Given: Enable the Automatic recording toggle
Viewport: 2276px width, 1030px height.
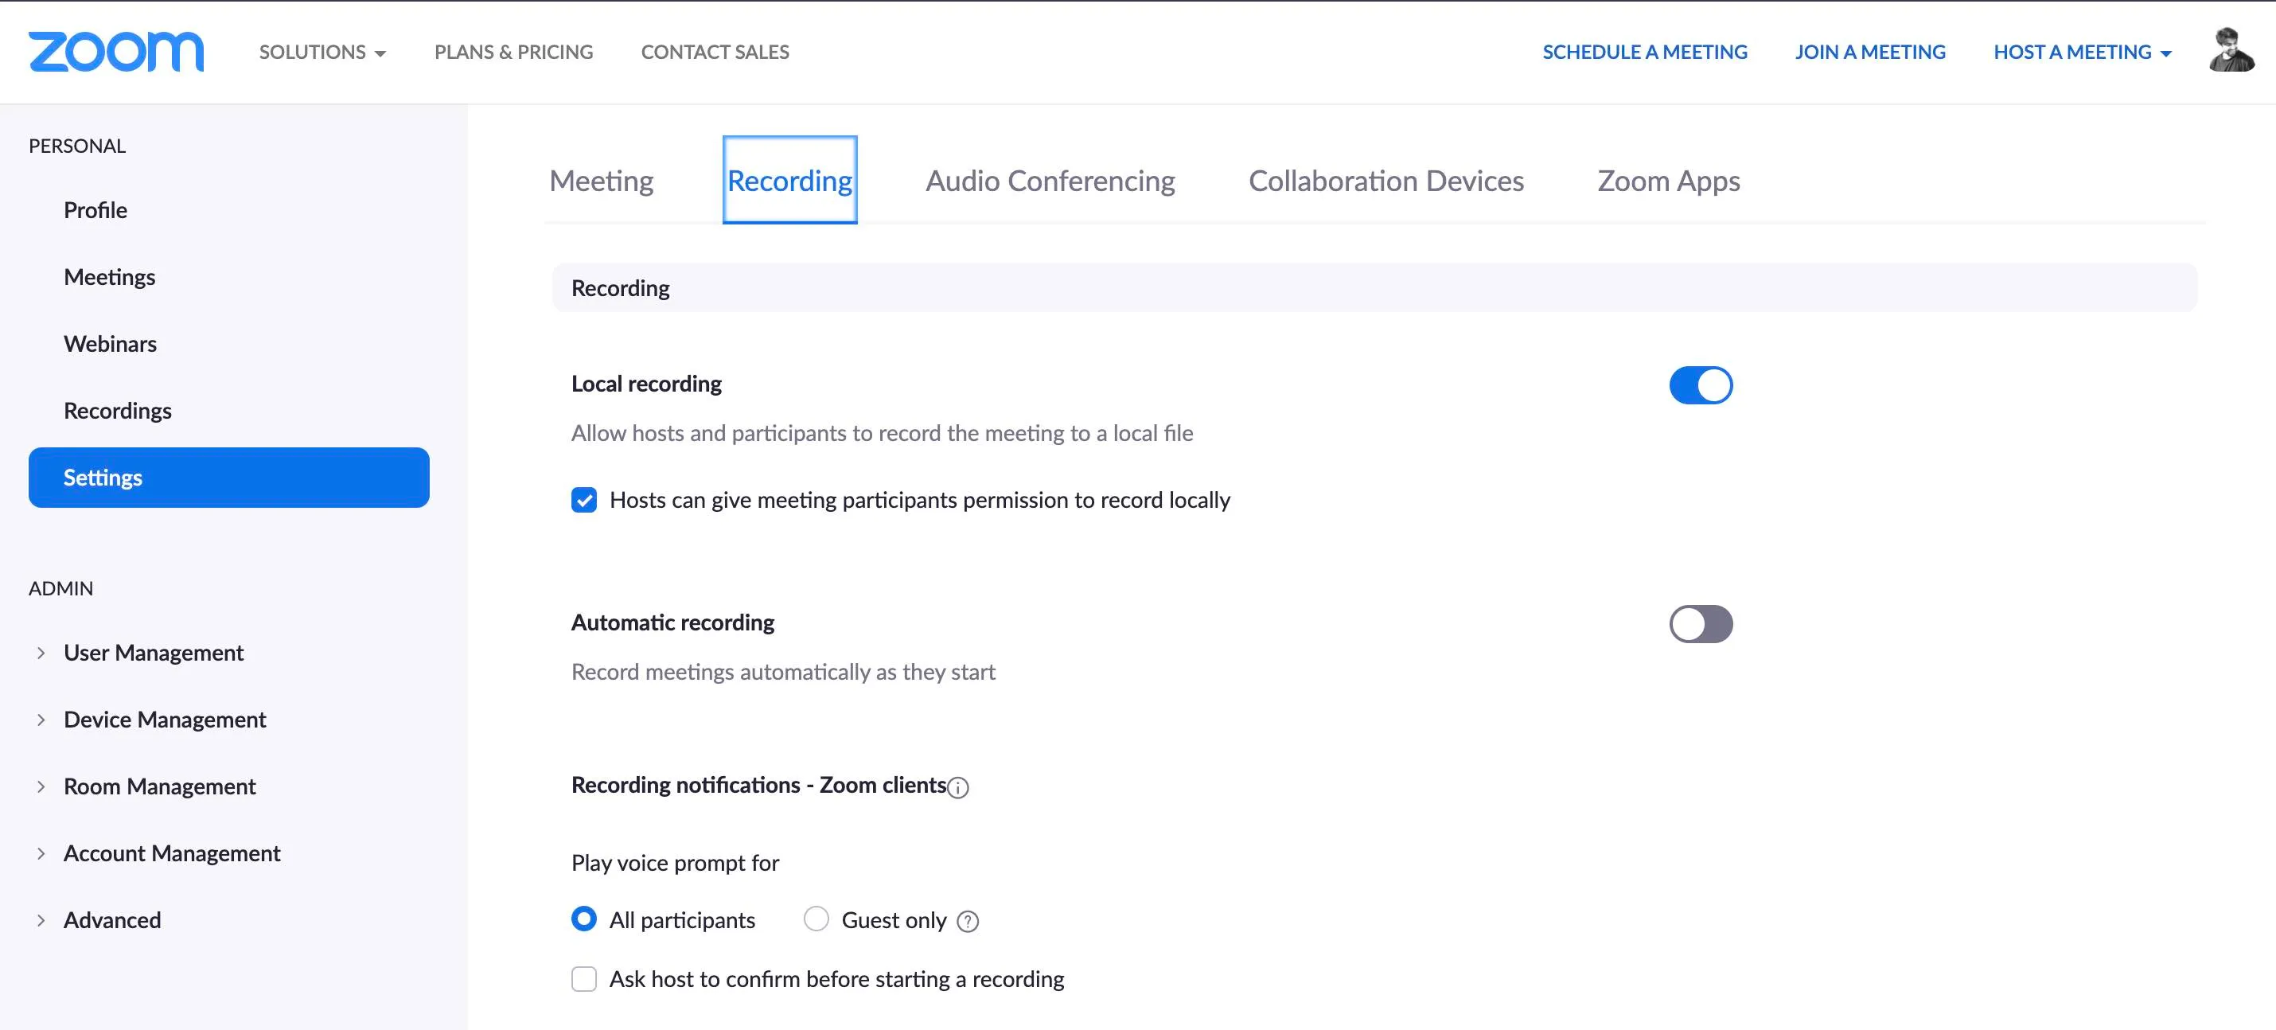Looking at the screenshot, I should pos(1701,624).
